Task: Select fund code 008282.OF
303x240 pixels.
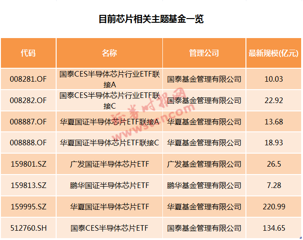Action: point(28,100)
